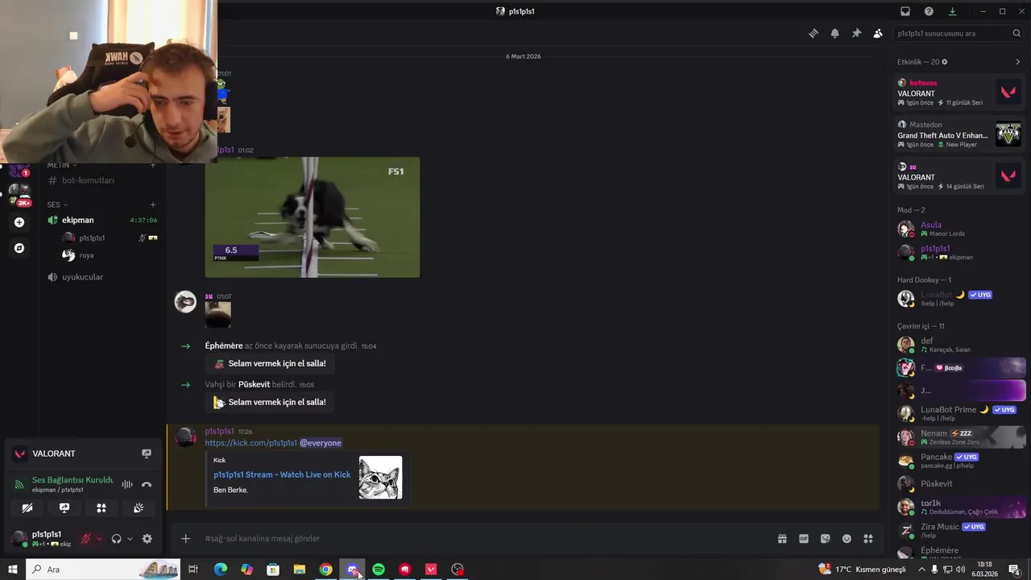The image size is (1031, 580).
Task: Collapse the SES category
Action: 57,205
